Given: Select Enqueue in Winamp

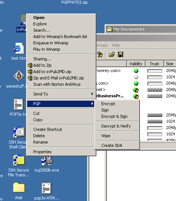Looking at the screenshot, I should tap(61, 43).
